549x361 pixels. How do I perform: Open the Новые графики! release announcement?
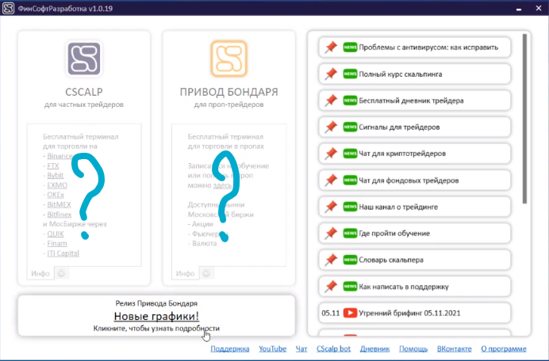click(x=156, y=316)
